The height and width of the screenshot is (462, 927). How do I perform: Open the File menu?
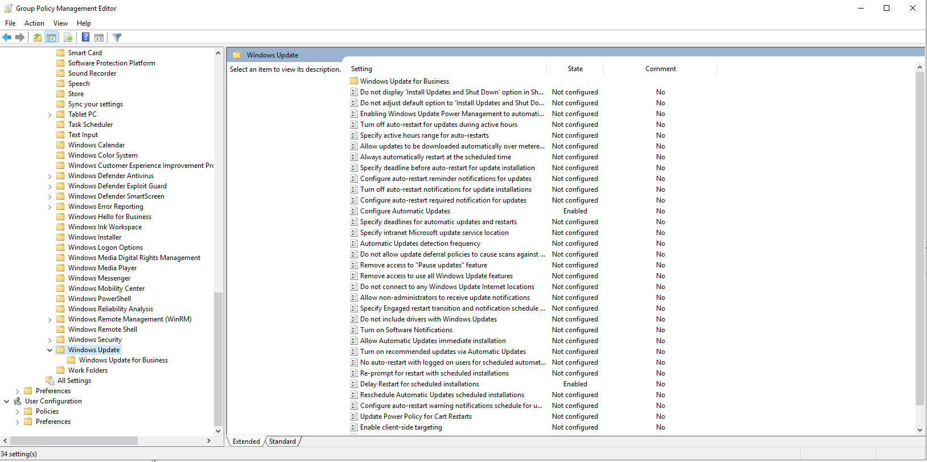[x=10, y=23]
